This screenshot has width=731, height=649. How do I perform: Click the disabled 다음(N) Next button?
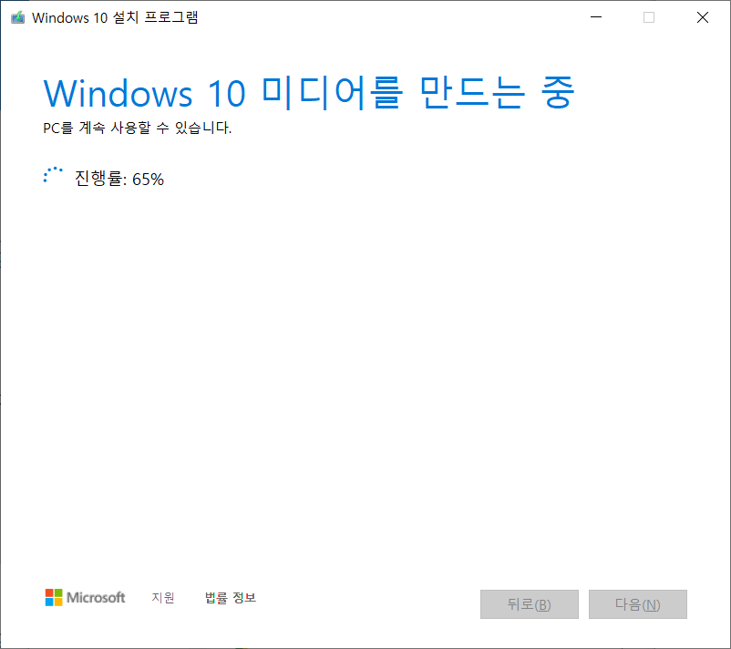[637, 604]
